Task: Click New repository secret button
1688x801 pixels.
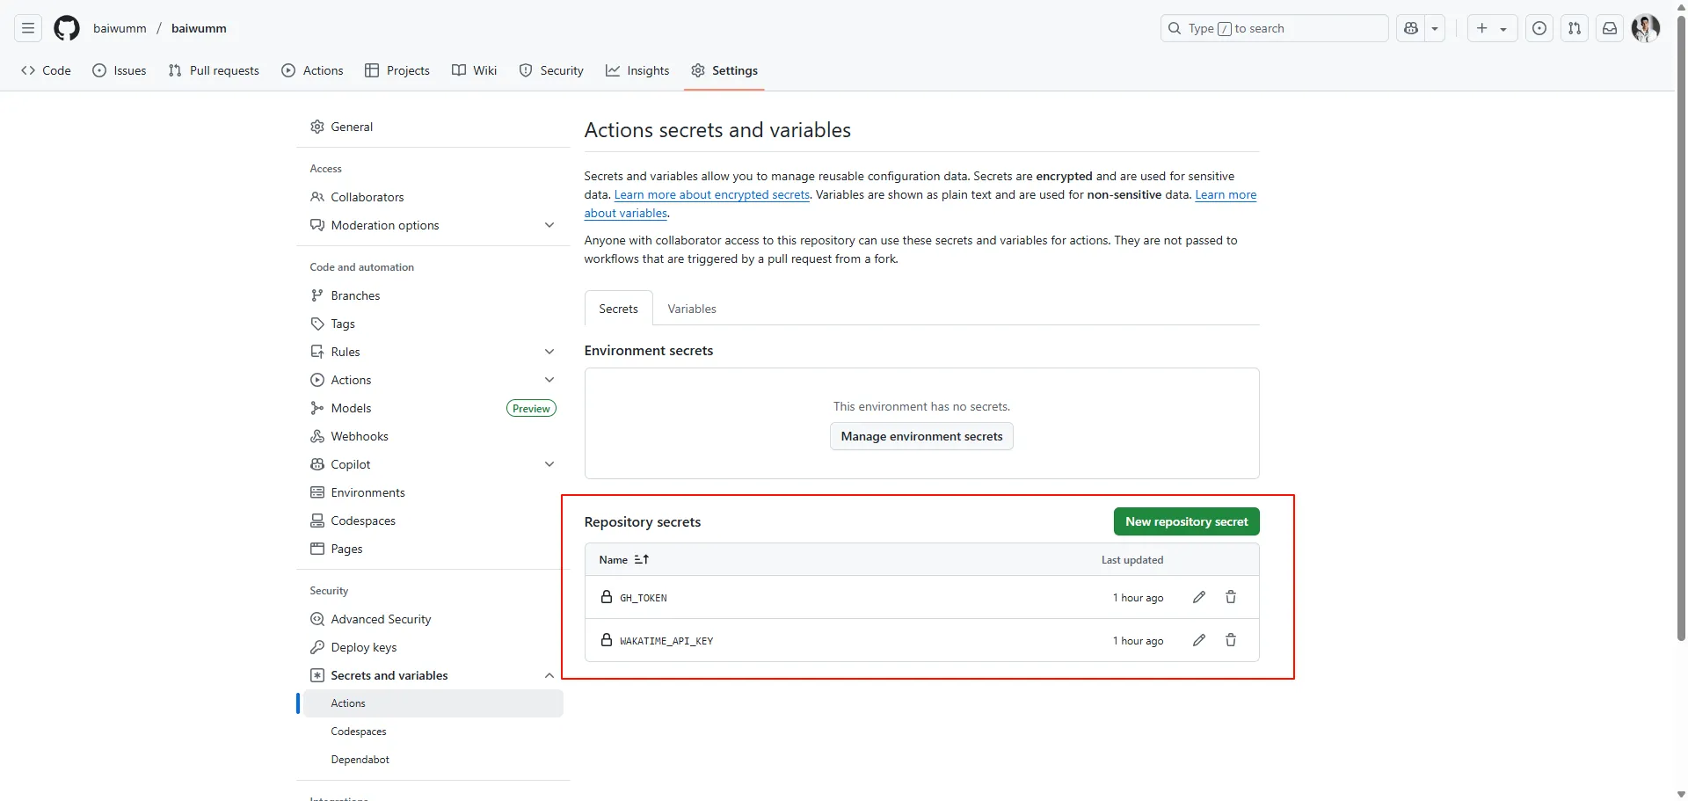Action: coord(1186,521)
